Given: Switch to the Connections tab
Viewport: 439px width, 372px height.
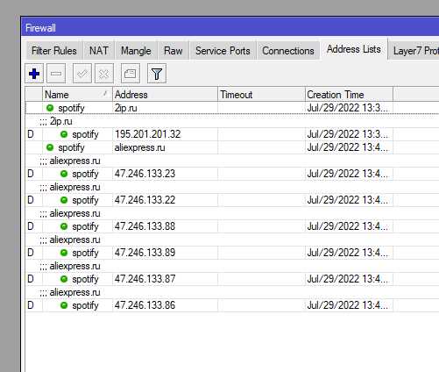Looking at the screenshot, I should [288, 51].
